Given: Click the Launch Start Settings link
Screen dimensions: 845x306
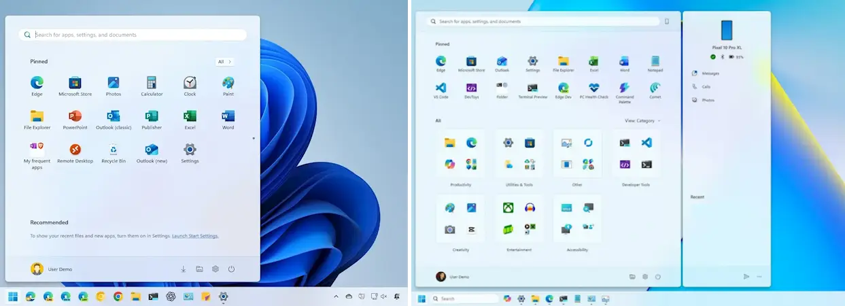Looking at the screenshot, I should [195, 236].
